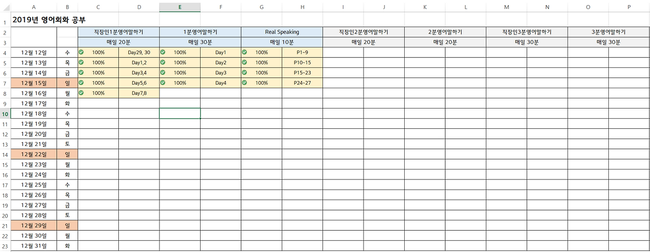Click green check icon in cell E6
Image resolution: width=650 pixels, height=252 pixels.
[x=162, y=73]
